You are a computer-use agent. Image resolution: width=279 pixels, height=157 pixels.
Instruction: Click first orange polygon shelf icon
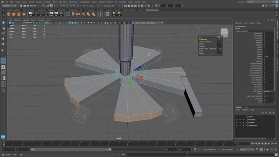coord(9,14)
